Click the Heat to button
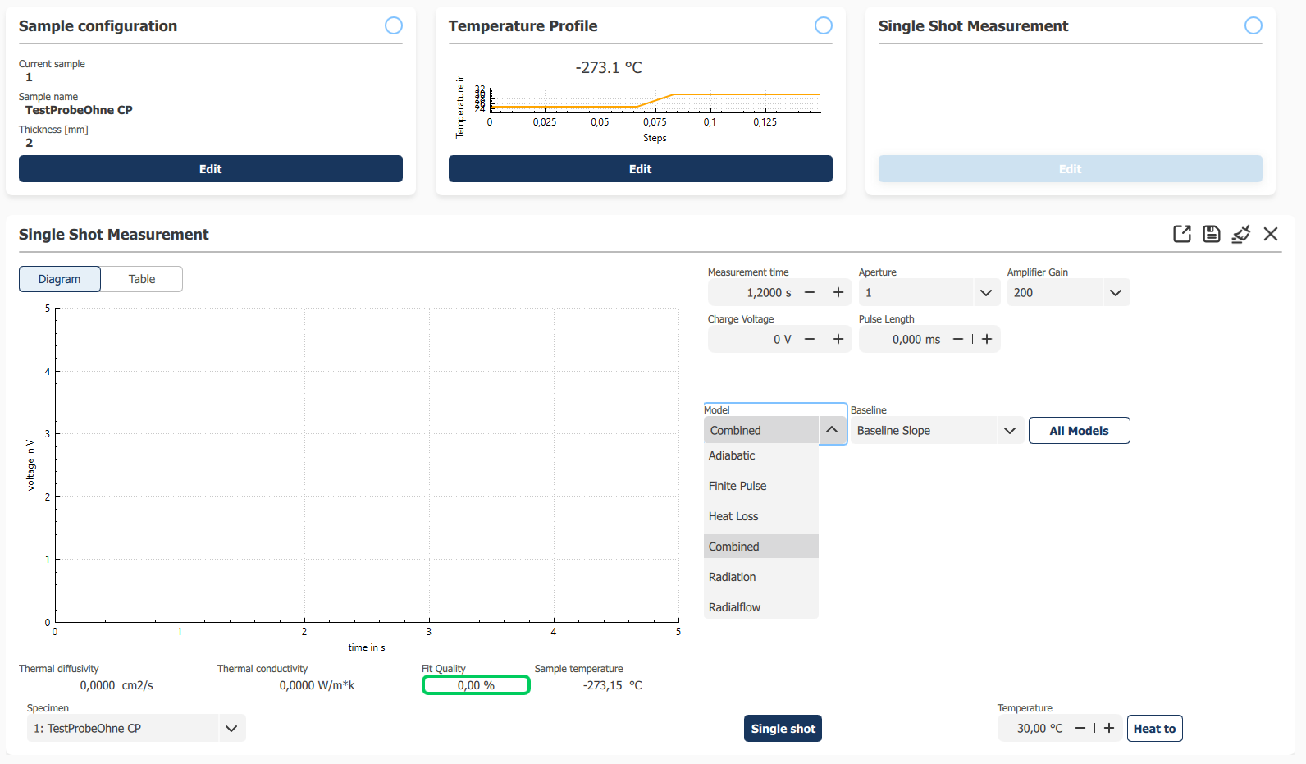Screen dimensions: 1306x764 1154,729
